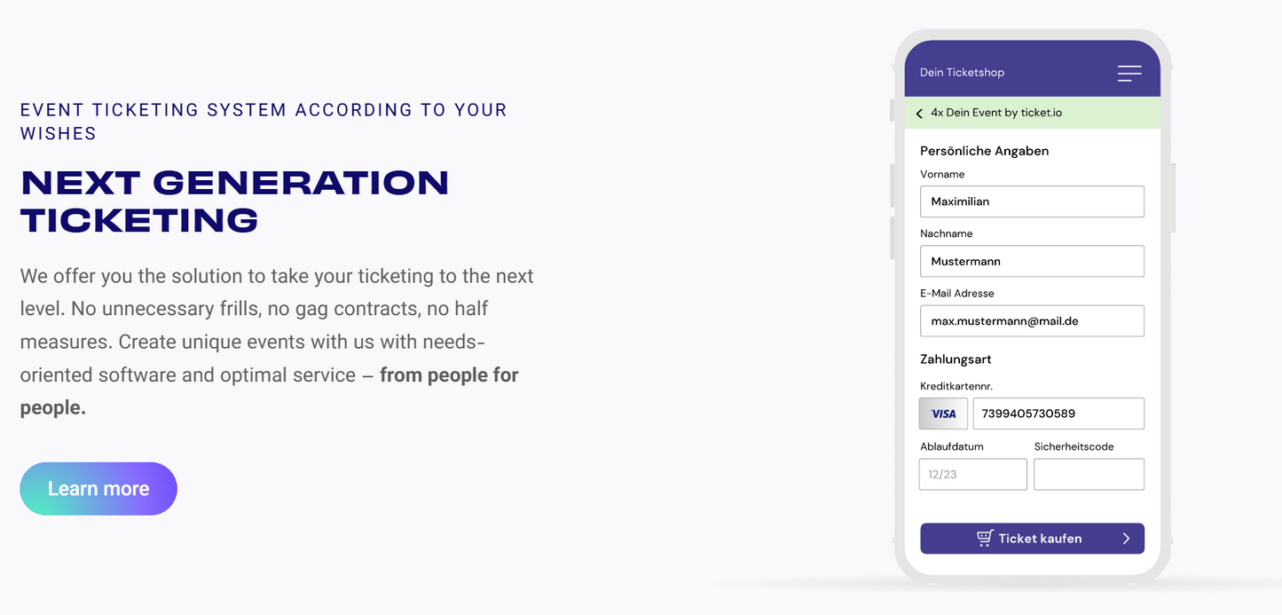The image size is (1282, 615).
Task: Click the Zahlungsart section heading
Action: 956,359
